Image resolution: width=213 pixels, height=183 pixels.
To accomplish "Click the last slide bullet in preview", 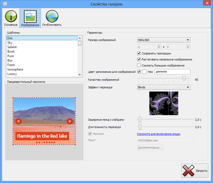I will click(54, 143).
